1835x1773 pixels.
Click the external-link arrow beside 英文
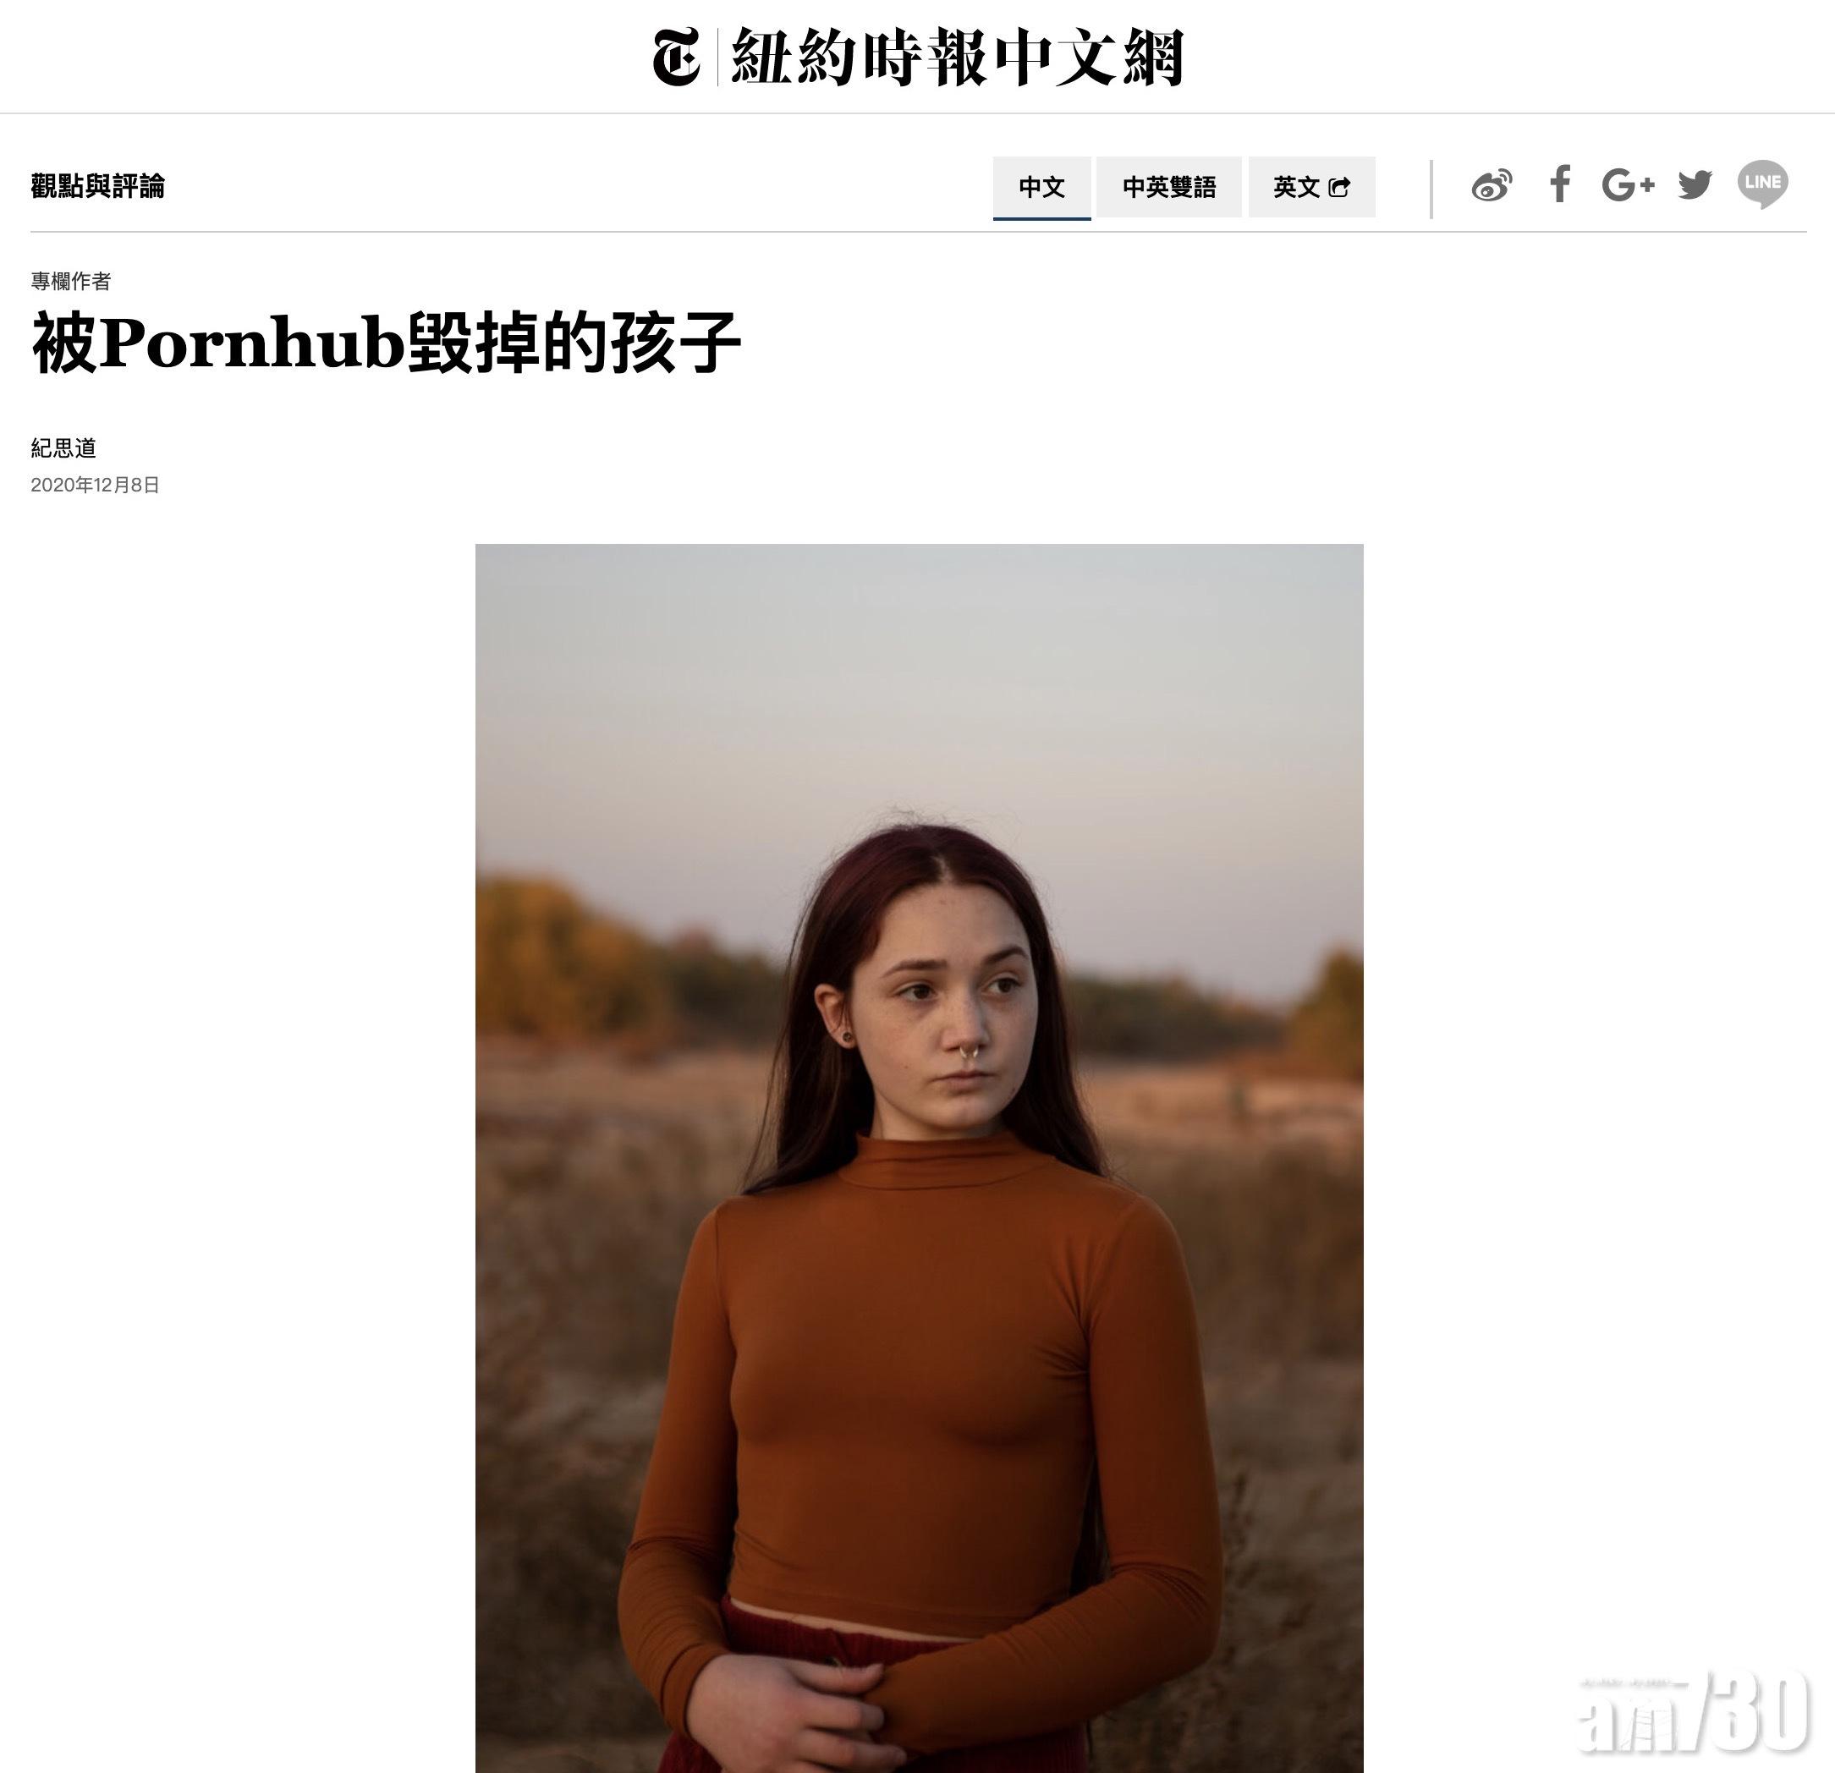pos(1340,187)
